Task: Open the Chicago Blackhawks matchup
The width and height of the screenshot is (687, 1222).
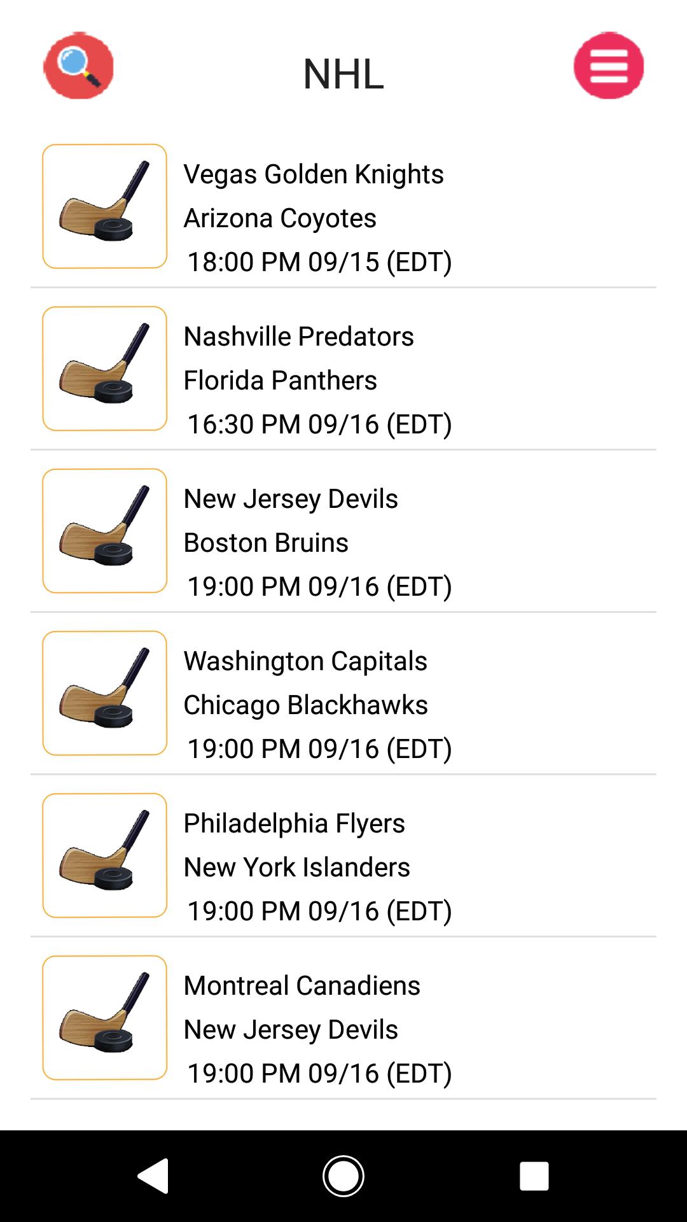Action: tap(305, 705)
